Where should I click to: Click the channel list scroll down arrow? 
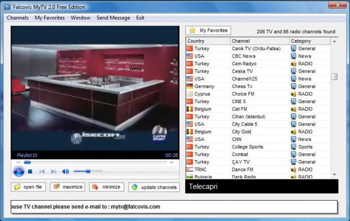click(334, 174)
